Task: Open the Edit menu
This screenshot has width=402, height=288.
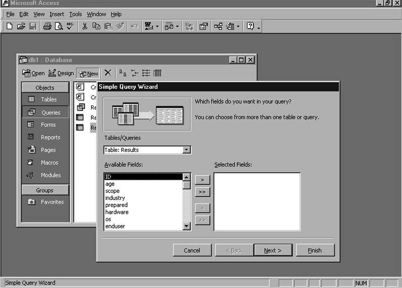Action: [x=24, y=14]
